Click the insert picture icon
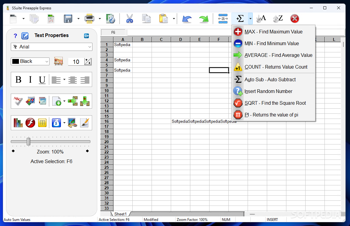The height and width of the screenshot is (226, 350). tap(42, 101)
